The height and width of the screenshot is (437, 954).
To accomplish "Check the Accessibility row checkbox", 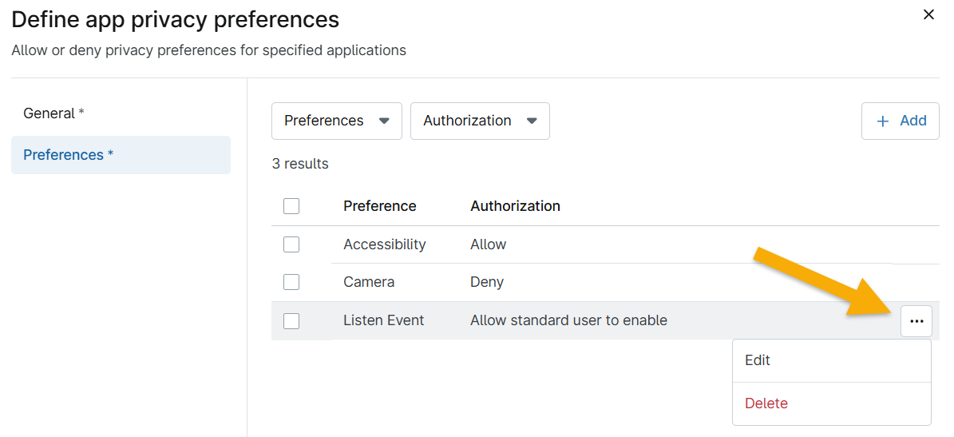I will [291, 244].
